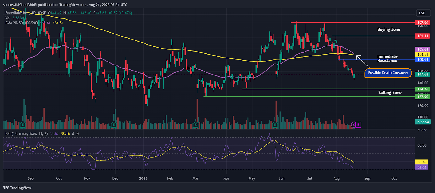435x193 pixels.
Task: Click the 2023 label on time axis
Action: (x=143, y=178)
